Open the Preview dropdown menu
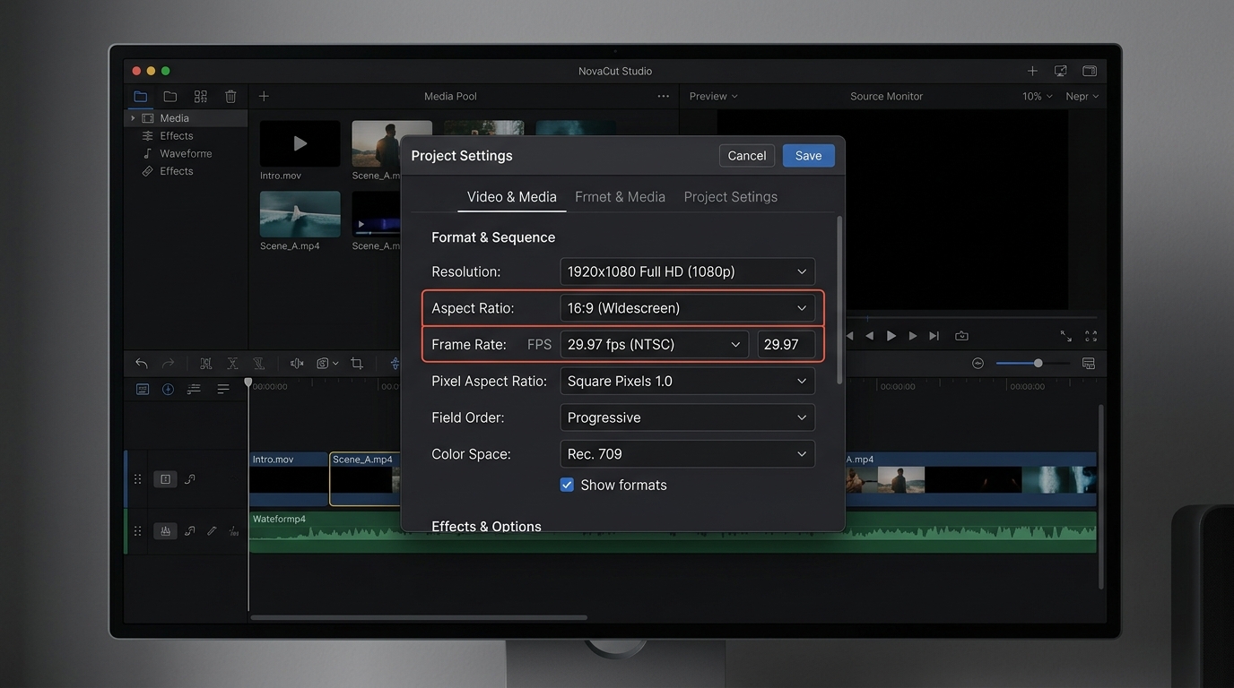The height and width of the screenshot is (688, 1234). point(714,96)
